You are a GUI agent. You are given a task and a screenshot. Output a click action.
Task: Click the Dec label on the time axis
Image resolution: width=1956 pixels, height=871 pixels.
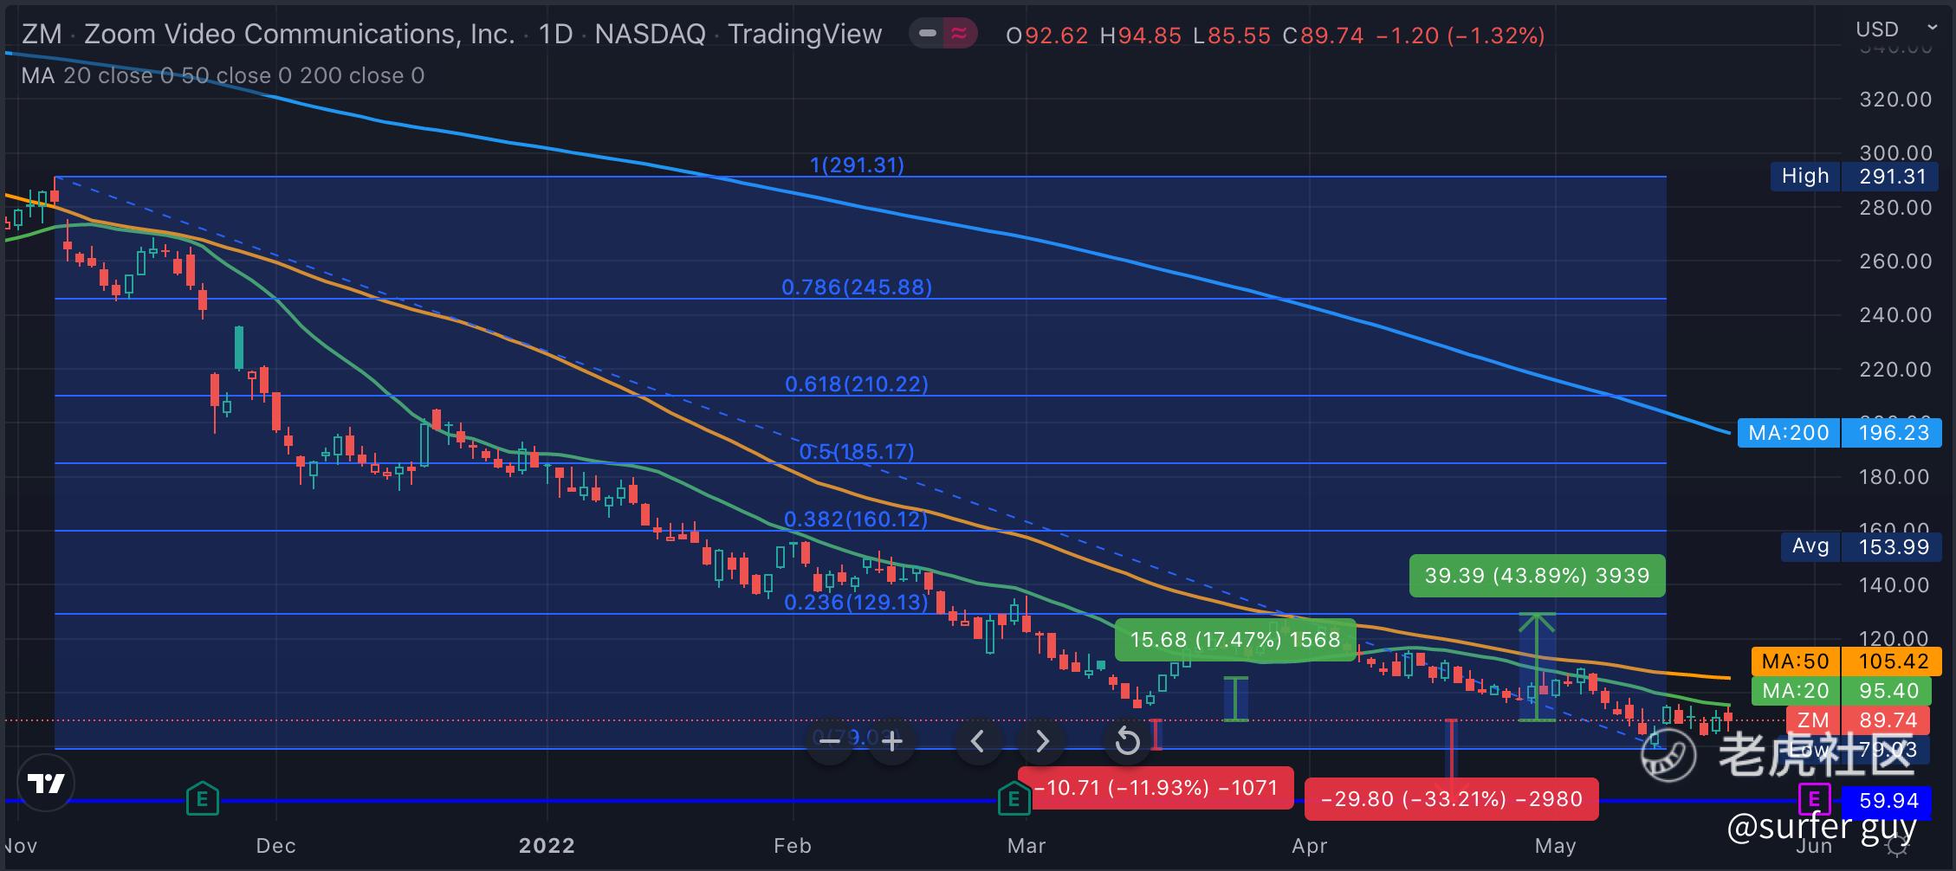(276, 846)
